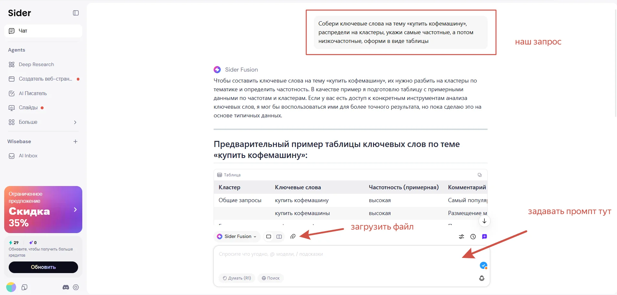Expand the Больше agents list
Screen dimensions: 617x295
(43, 122)
